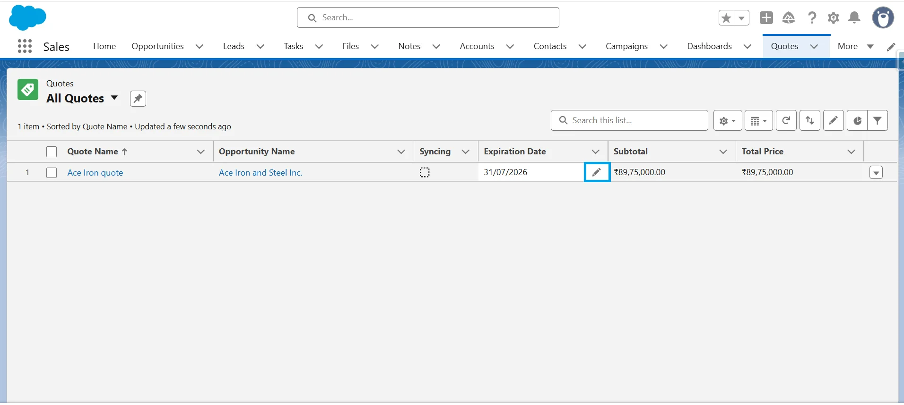Image resolution: width=904 pixels, height=405 pixels.
Task: Open Opportunity Name column actions chevron
Action: [x=401, y=152]
